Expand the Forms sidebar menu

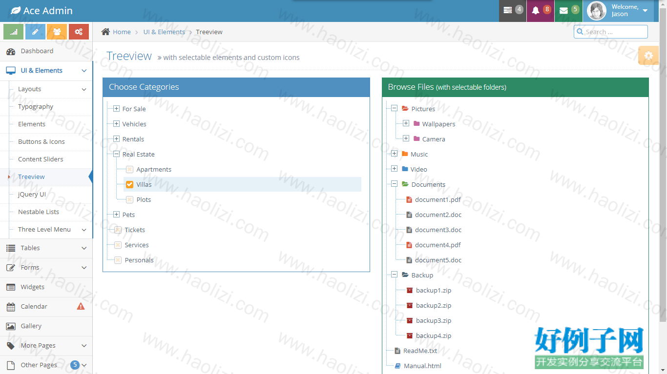click(x=46, y=268)
